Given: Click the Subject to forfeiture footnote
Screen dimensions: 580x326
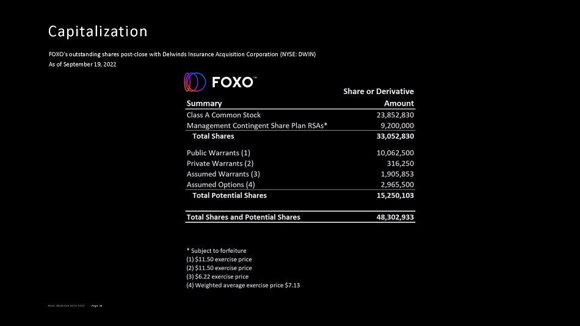Looking at the screenshot, I should pyautogui.click(x=216, y=251).
